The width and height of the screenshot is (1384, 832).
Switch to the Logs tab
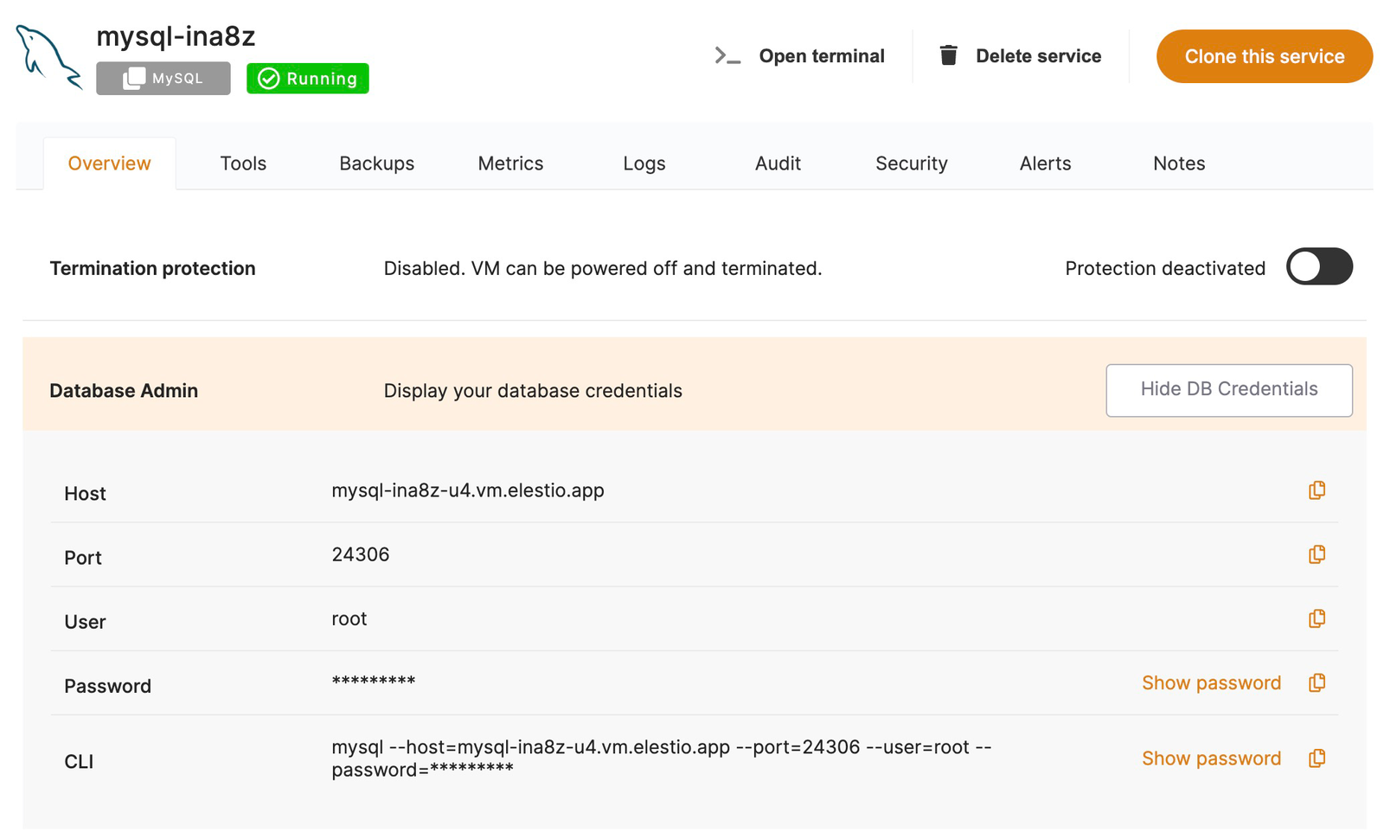click(644, 163)
